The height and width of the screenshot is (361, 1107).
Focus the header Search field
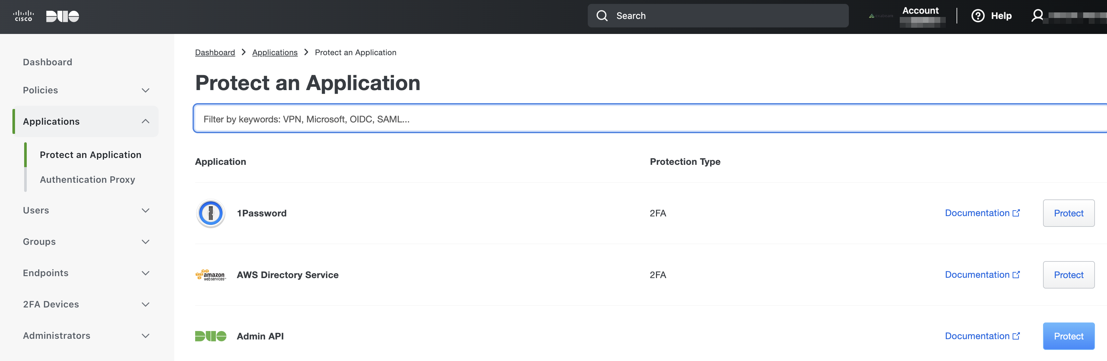click(718, 16)
